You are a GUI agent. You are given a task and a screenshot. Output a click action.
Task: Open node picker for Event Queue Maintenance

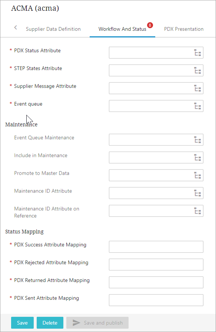[x=197, y=140]
